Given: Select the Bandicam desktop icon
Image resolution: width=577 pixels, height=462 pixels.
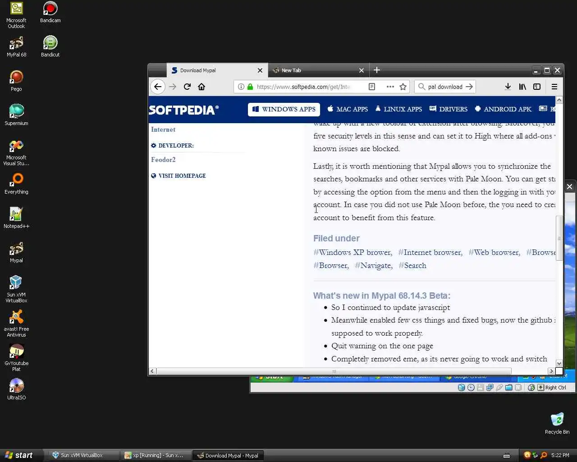Looking at the screenshot, I should coord(50,13).
